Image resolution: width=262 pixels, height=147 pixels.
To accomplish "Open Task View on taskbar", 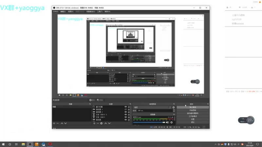I will (x=16, y=144).
